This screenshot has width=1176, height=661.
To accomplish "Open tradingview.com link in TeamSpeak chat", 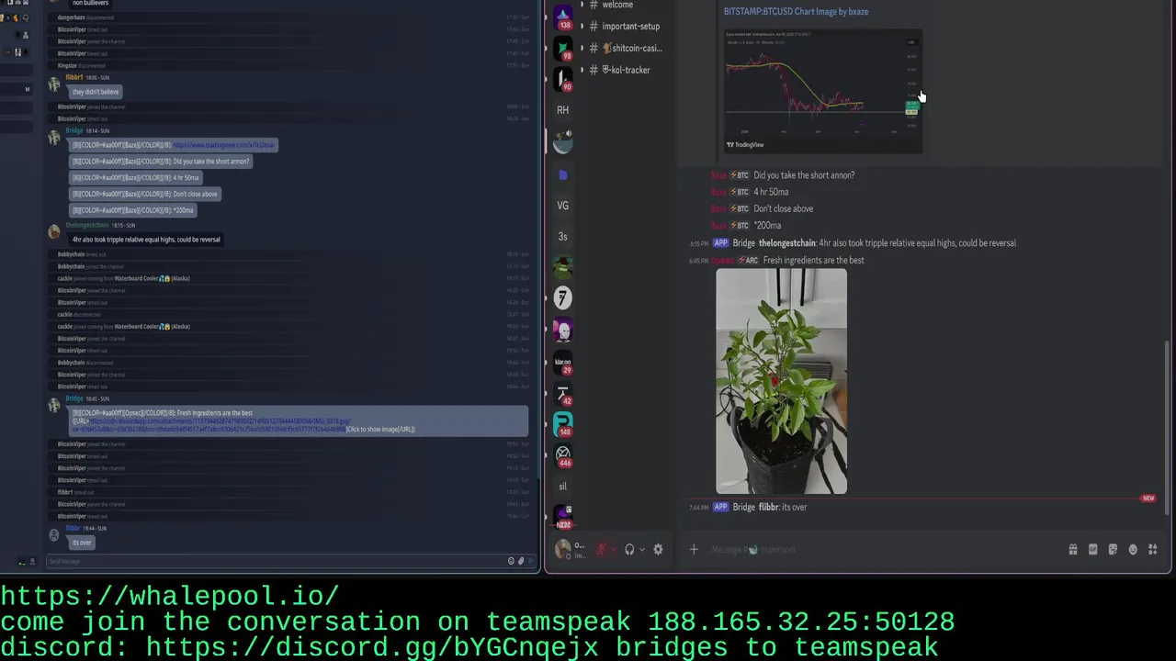I will [x=224, y=145].
